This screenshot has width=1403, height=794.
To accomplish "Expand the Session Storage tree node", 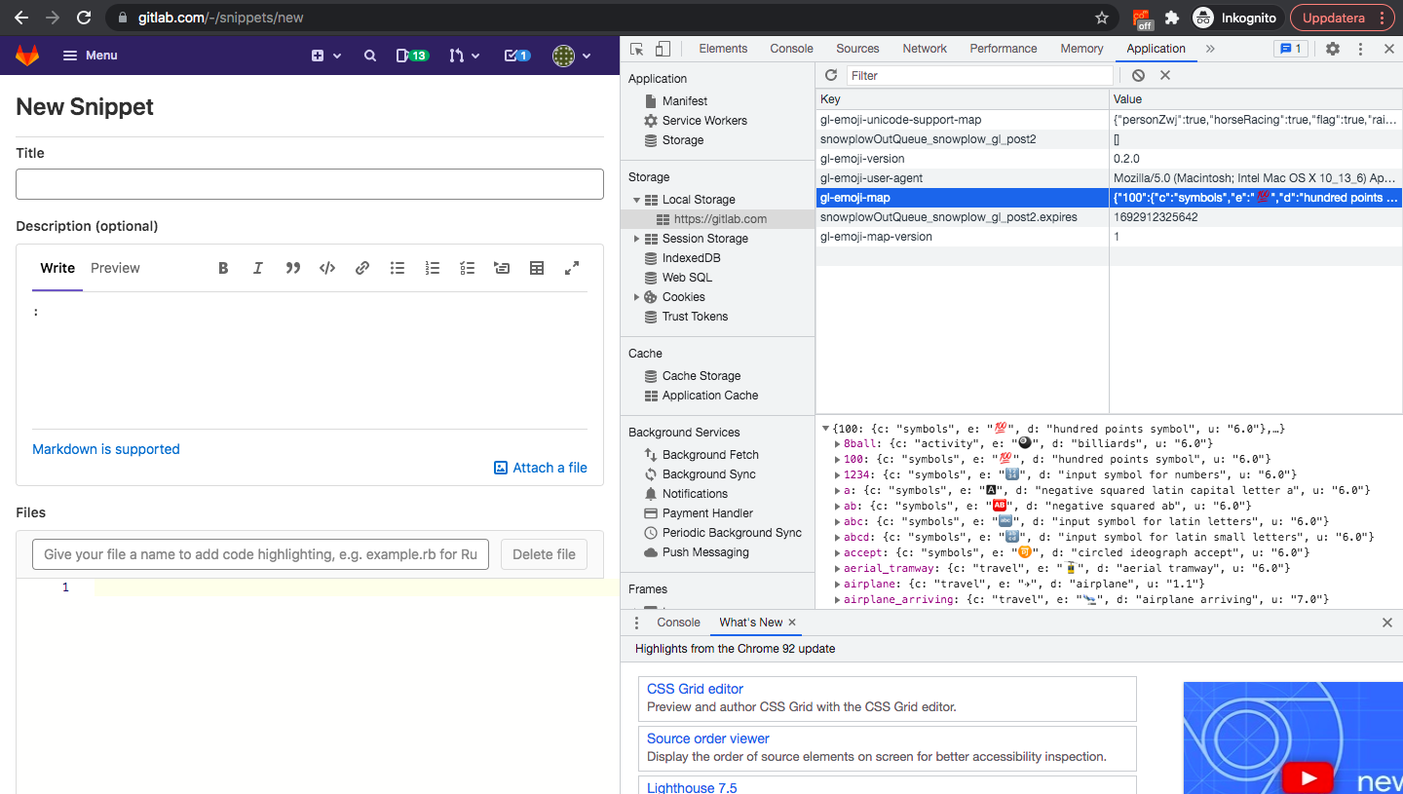I will (637, 239).
